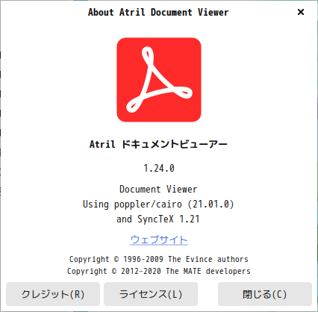Screen dimensions: 318x312
Task: Click the MATE developers copyright line
Action: pyautogui.click(x=159, y=271)
